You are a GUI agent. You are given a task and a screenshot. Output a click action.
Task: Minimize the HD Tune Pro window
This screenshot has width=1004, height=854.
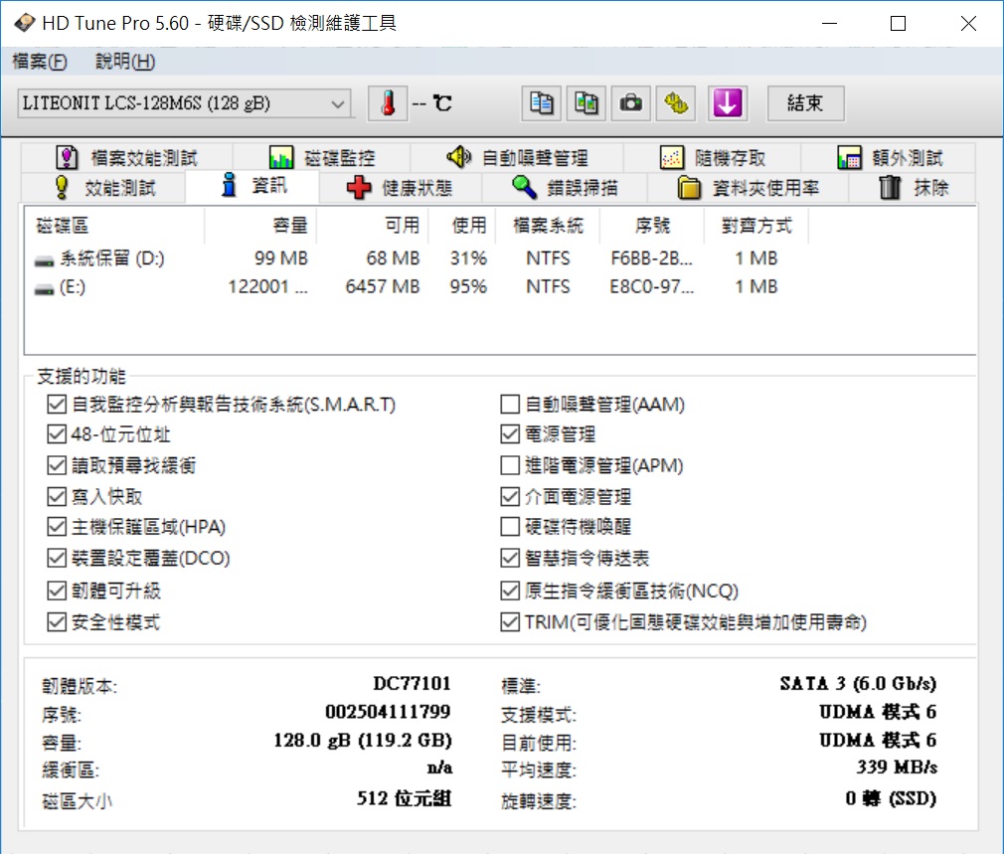click(x=830, y=23)
